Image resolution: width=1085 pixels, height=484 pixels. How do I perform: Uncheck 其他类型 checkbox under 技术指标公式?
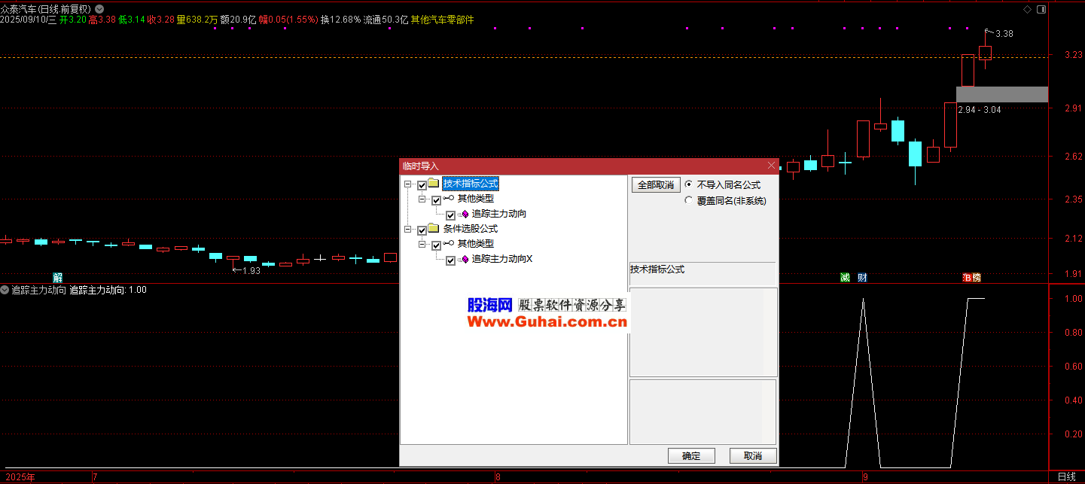pos(436,200)
